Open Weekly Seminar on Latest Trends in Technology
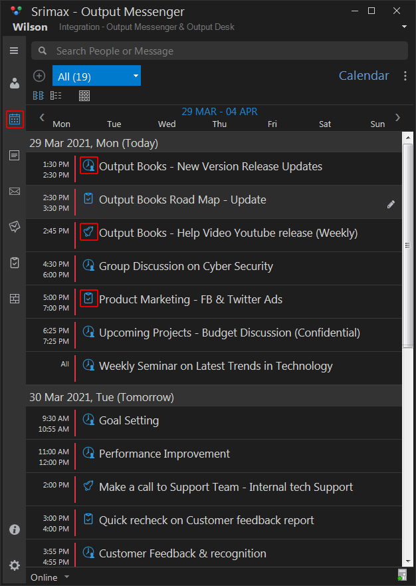The image size is (416, 586). coord(214,368)
